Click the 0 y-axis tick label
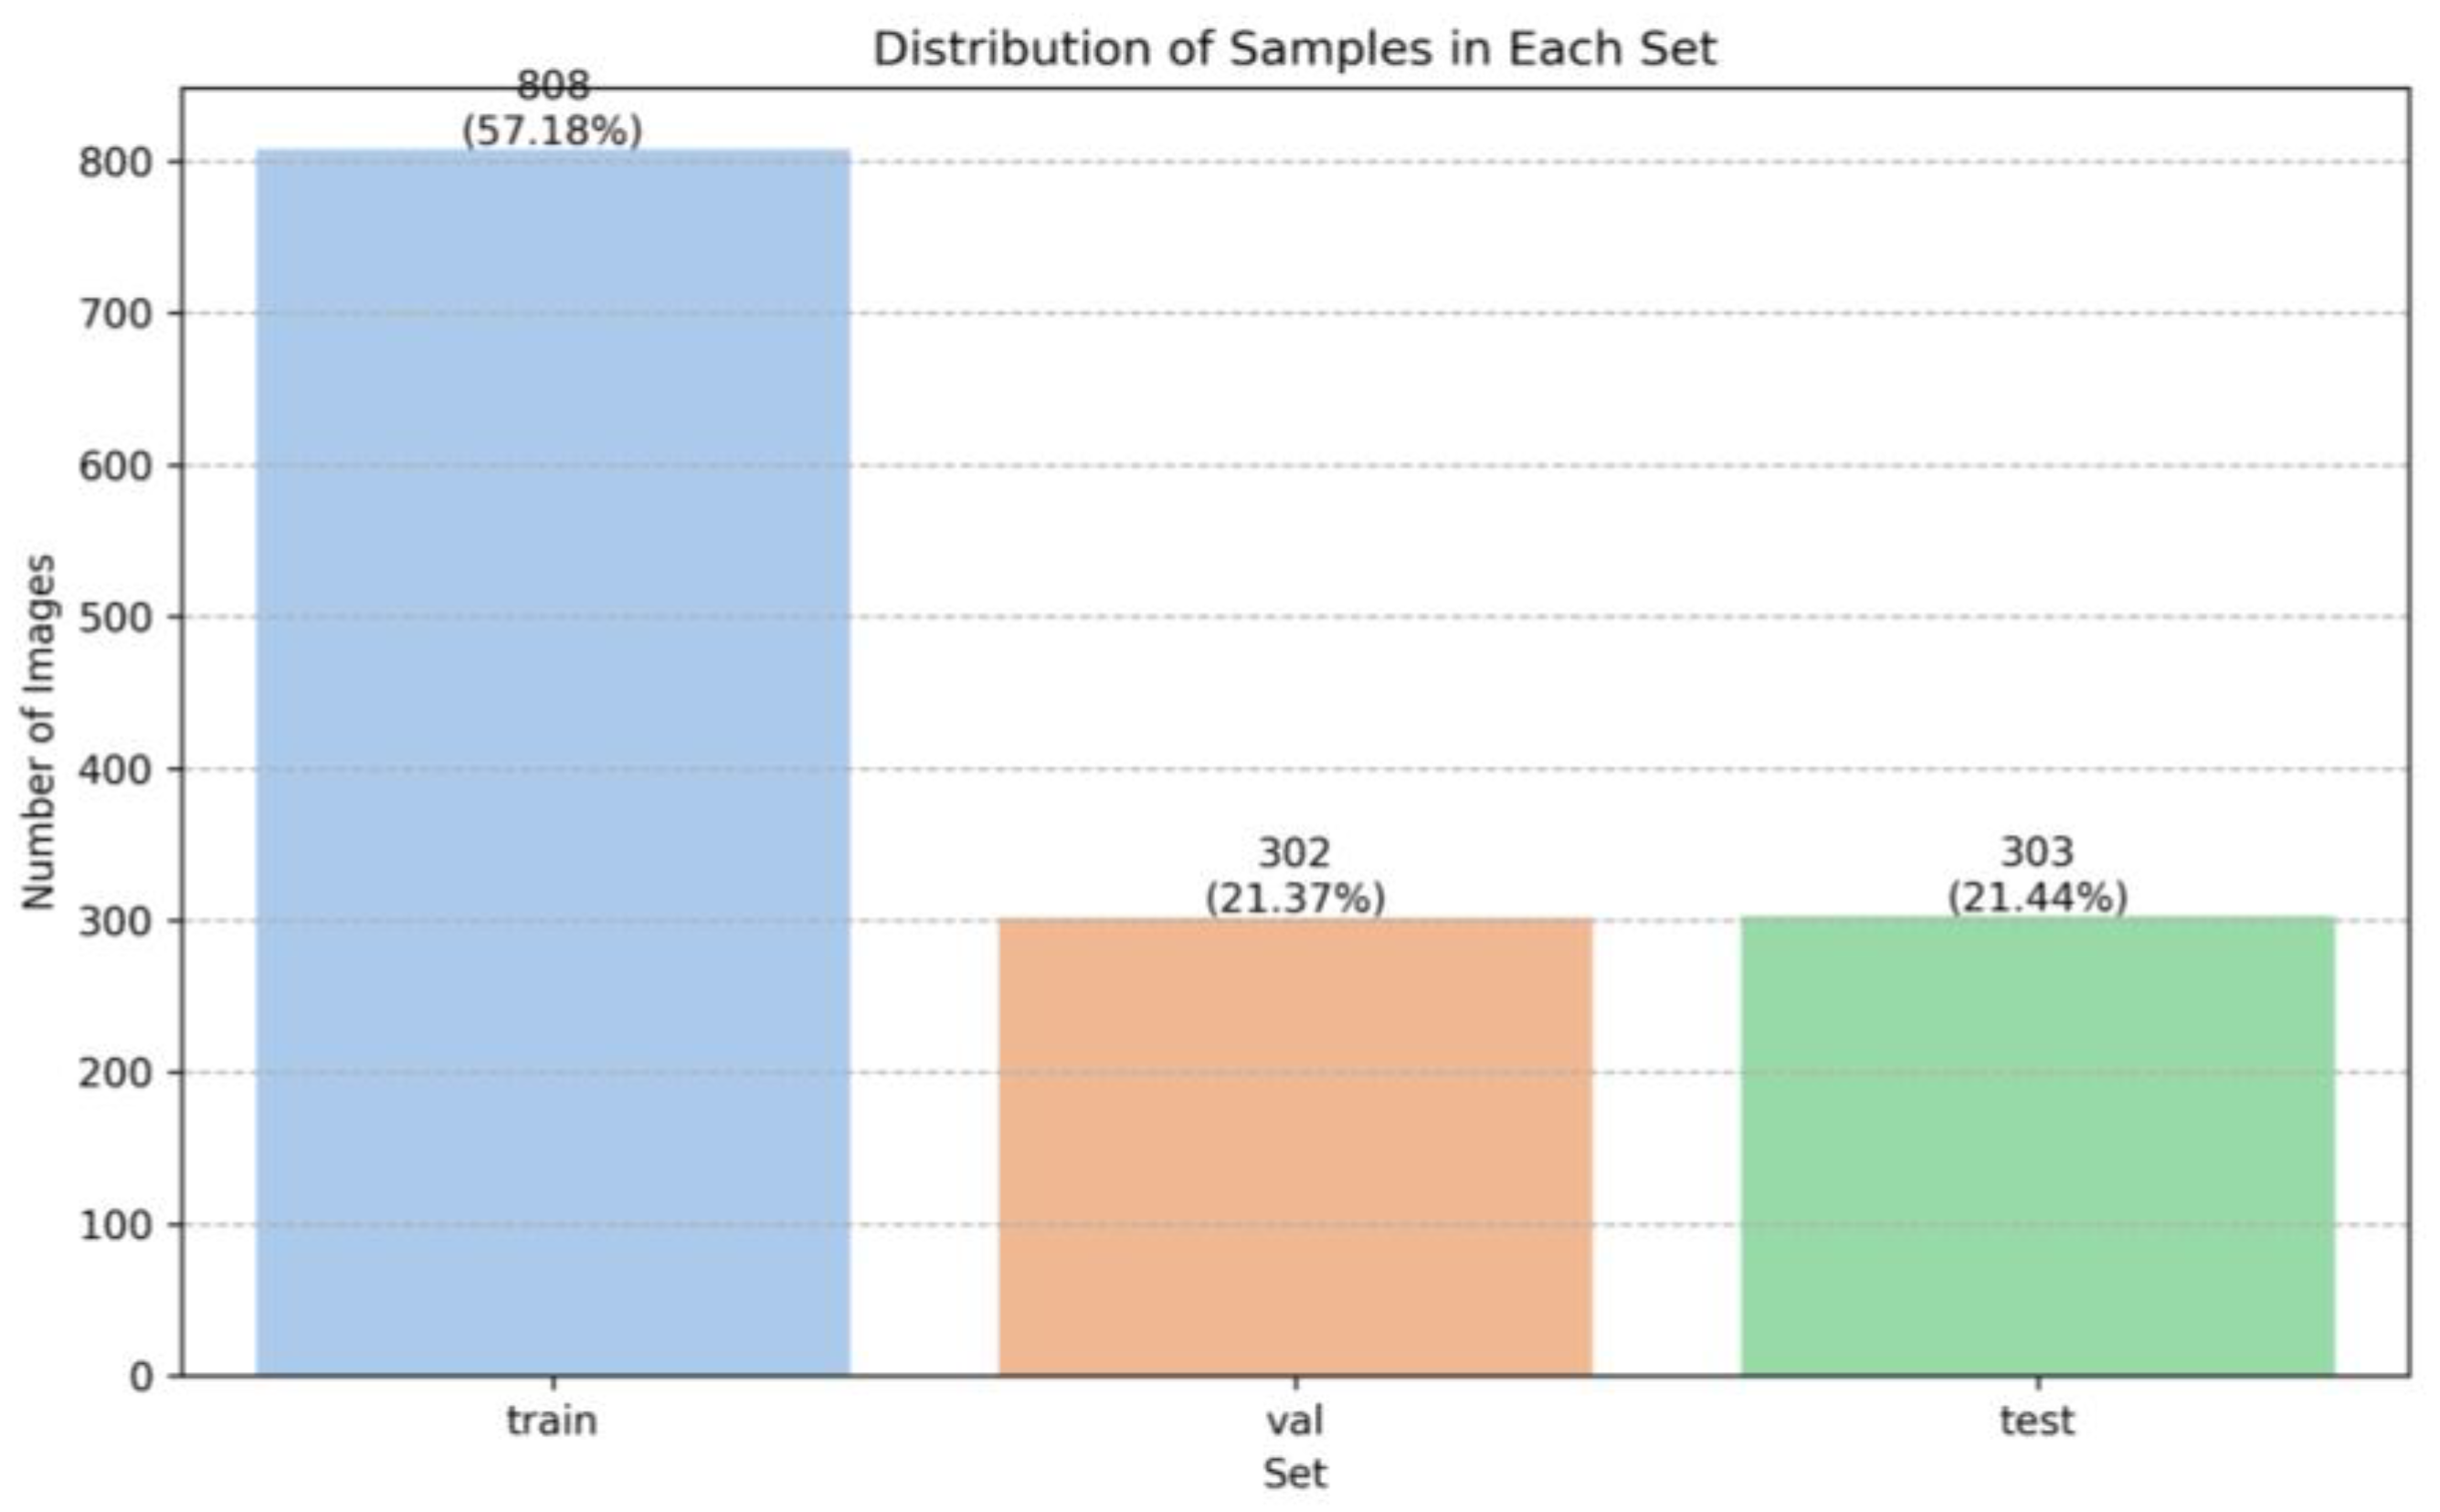The width and height of the screenshot is (2440, 1512). tap(142, 1377)
